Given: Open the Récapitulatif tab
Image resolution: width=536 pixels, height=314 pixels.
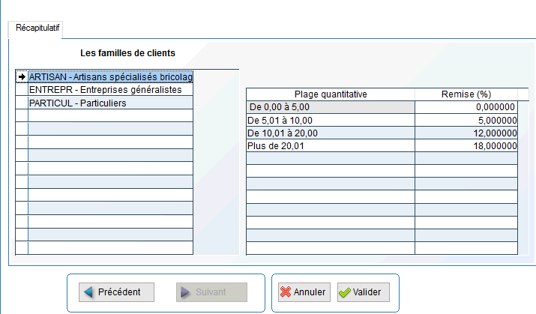Looking at the screenshot, I should pos(36,28).
